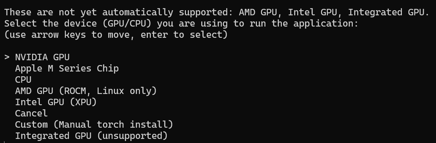Pick the CPU device option
The width and height of the screenshot is (436, 143).
[x=23, y=80]
